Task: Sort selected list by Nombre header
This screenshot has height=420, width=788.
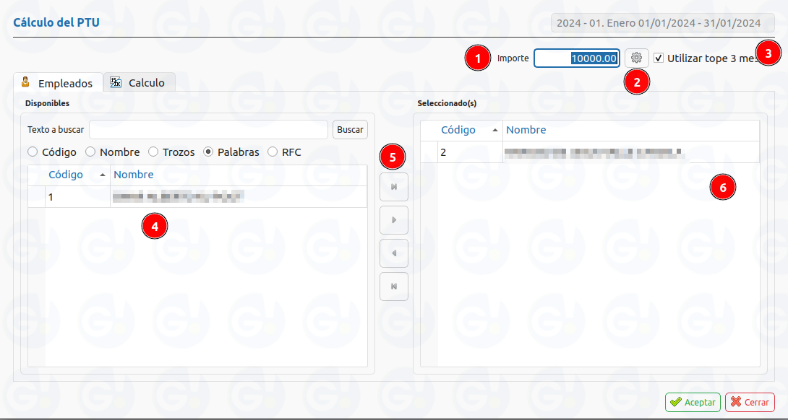Action: point(631,130)
